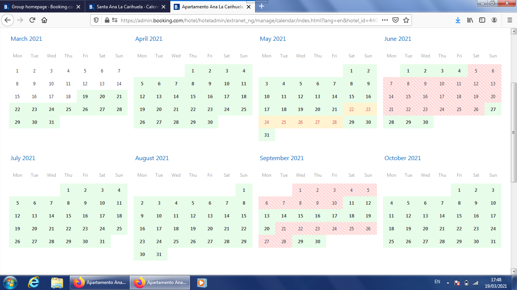Open page actions three-dot menu
The image size is (517, 290).
[x=385, y=20]
